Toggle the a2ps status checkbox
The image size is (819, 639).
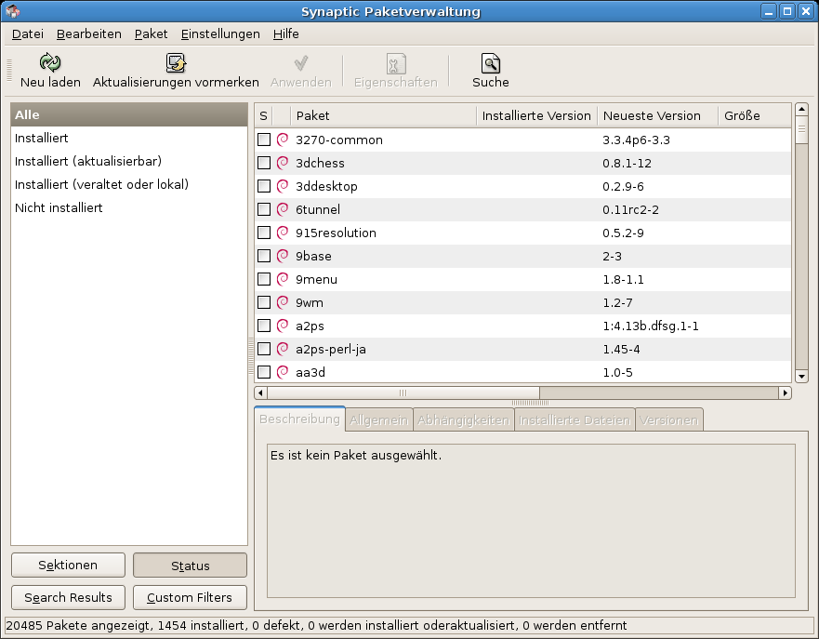point(264,326)
